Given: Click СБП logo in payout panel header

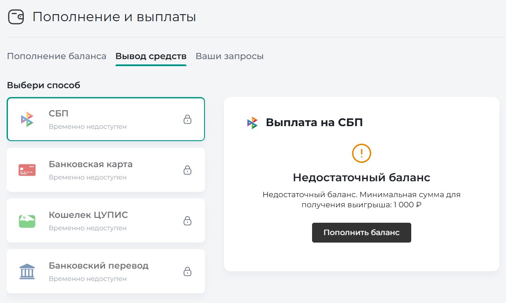Looking at the screenshot, I should click(x=252, y=123).
